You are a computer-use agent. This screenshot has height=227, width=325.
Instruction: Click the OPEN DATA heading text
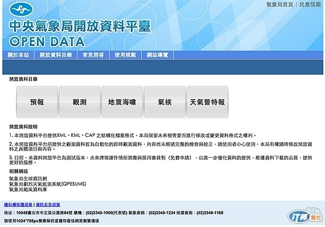tap(47, 42)
